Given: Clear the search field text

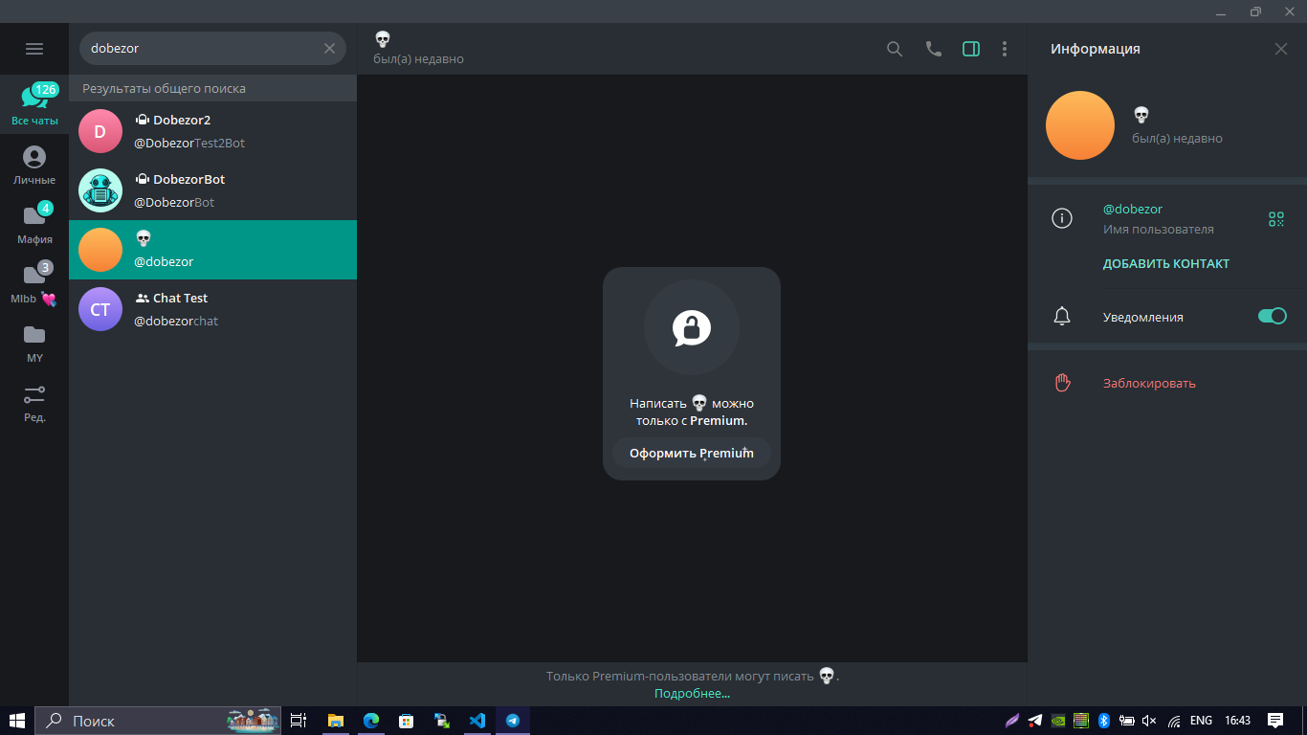Looking at the screenshot, I should pyautogui.click(x=330, y=49).
